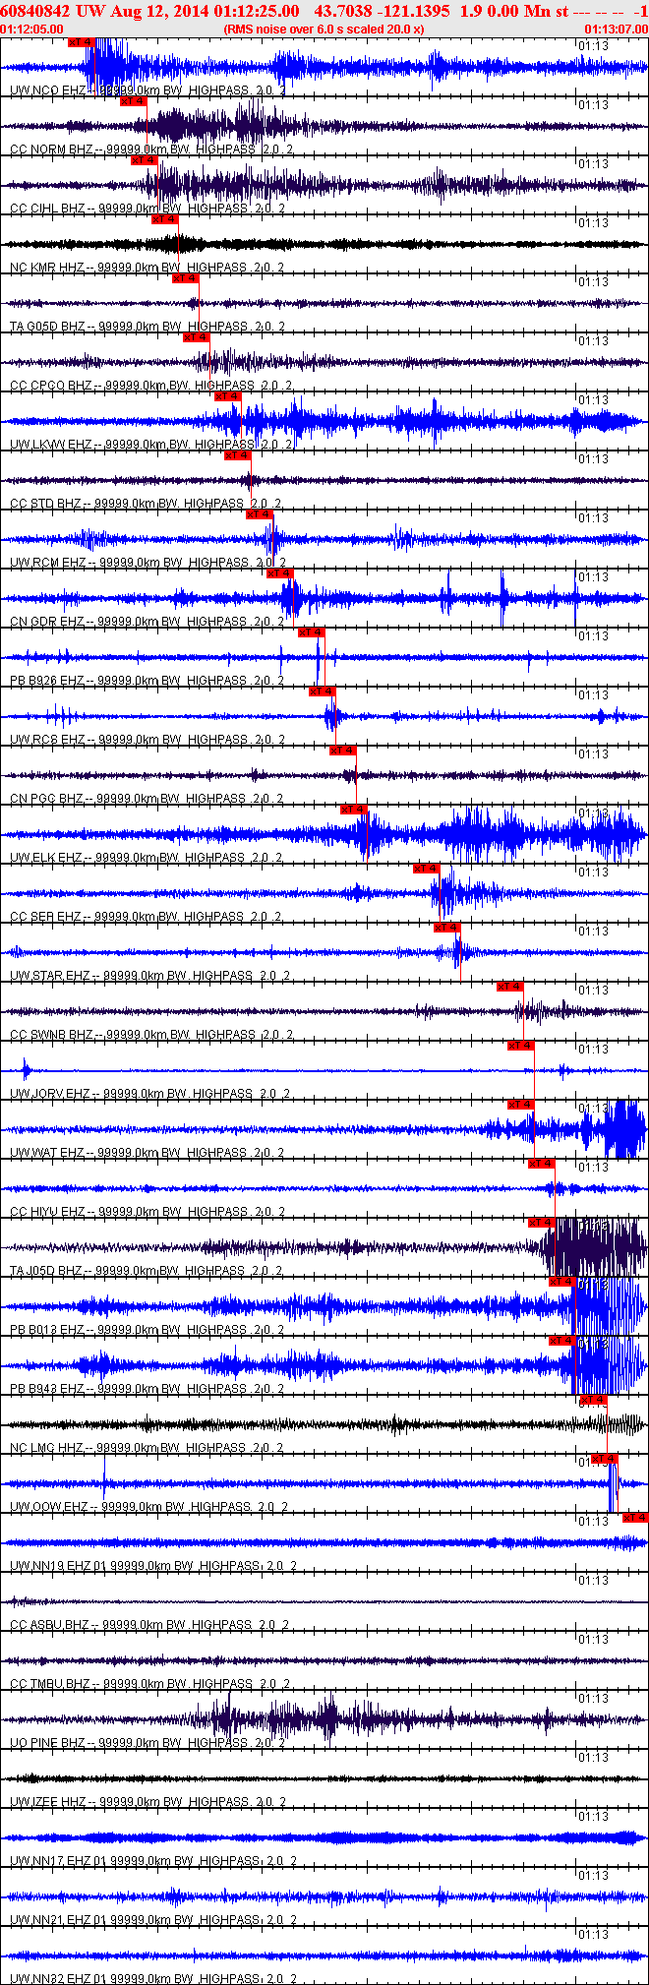Image resolution: width=649 pixels, height=1985 pixels.
Task: Select the red pick marker on UW JORV trace
Action: click(x=520, y=1046)
